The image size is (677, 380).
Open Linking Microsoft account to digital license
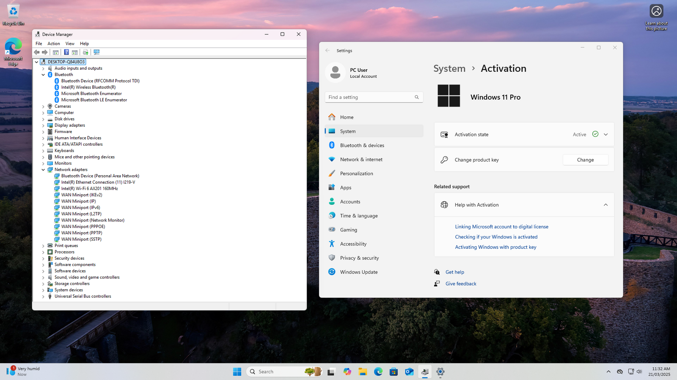coord(501,227)
